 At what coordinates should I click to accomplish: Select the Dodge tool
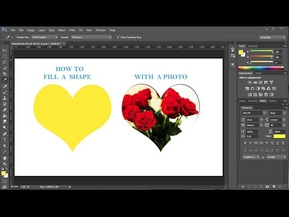(5, 127)
